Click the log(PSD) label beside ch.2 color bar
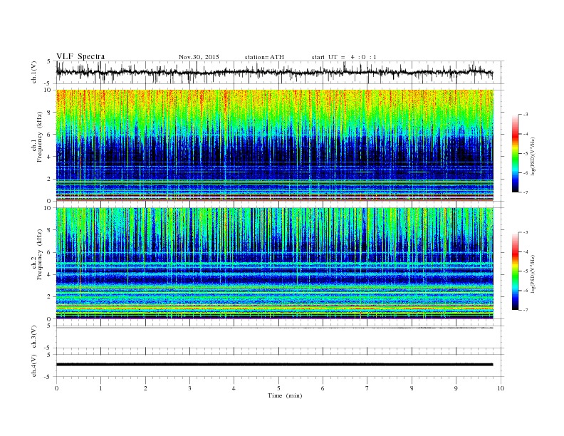Image resolution: width=564 pixels, height=436 pixels. pyautogui.click(x=533, y=274)
